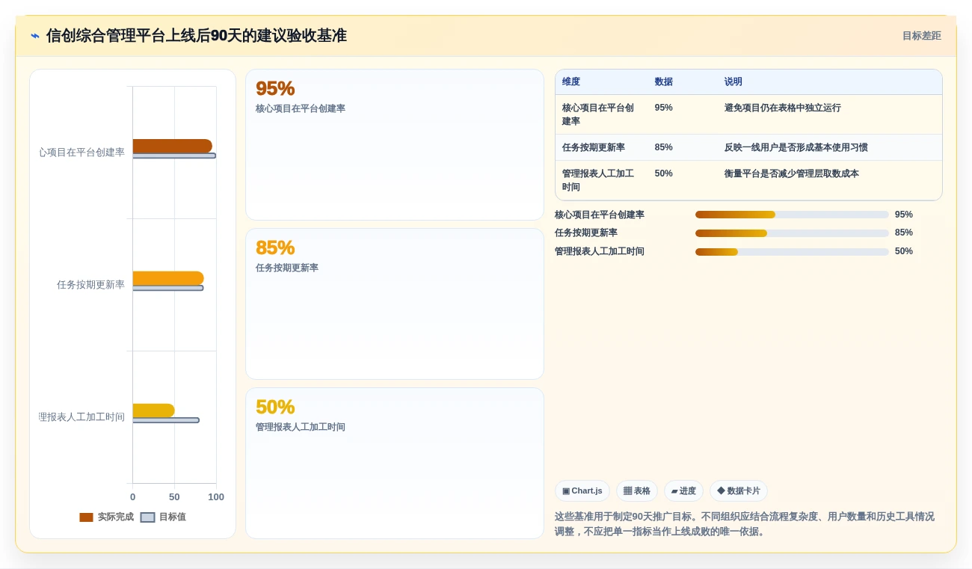Screen dimensions: 972x569
Task: Click the 50% value in table
Action: pos(664,173)
